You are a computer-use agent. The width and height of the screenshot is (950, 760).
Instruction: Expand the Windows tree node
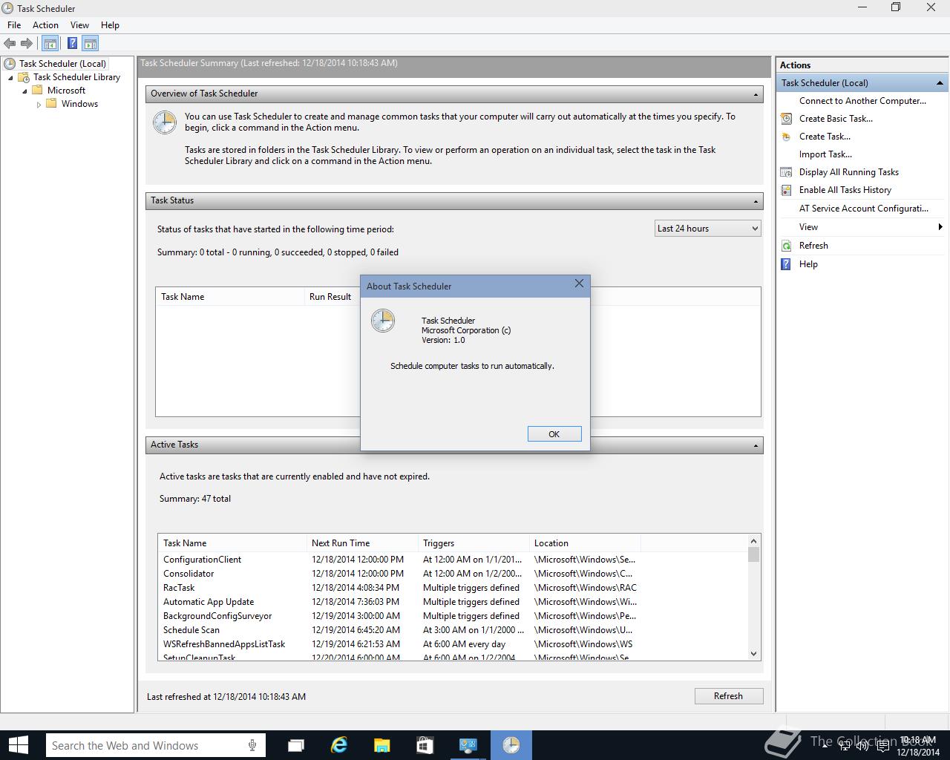pos(39,105)
